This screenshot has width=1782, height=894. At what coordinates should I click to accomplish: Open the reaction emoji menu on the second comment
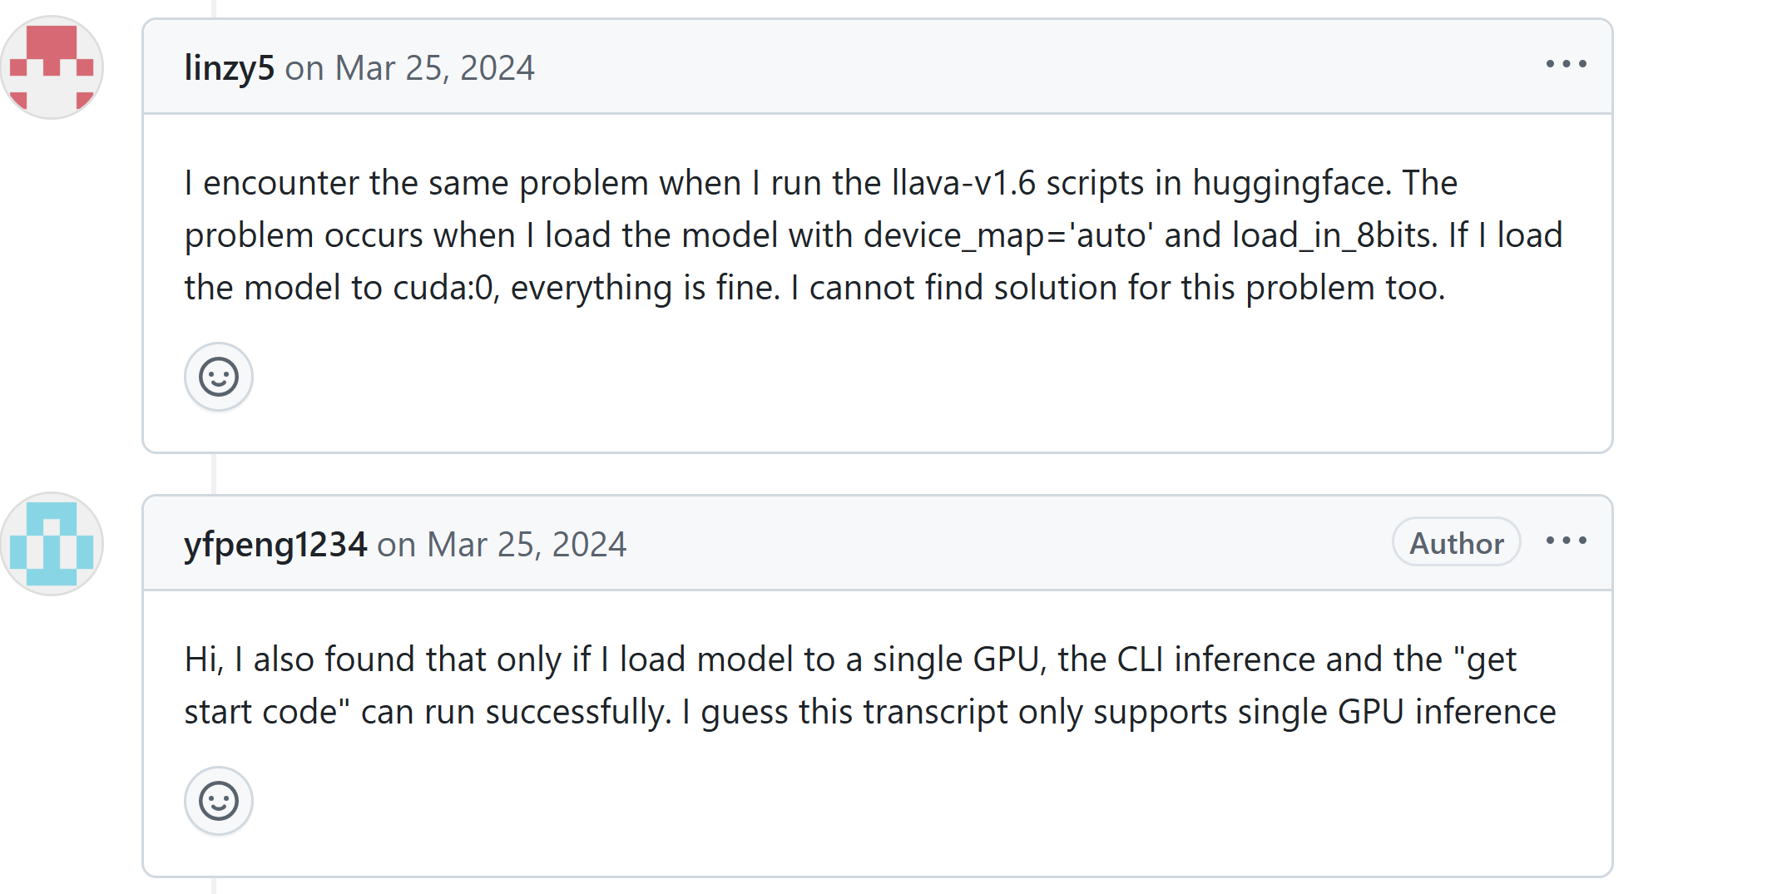click(218, 801)
